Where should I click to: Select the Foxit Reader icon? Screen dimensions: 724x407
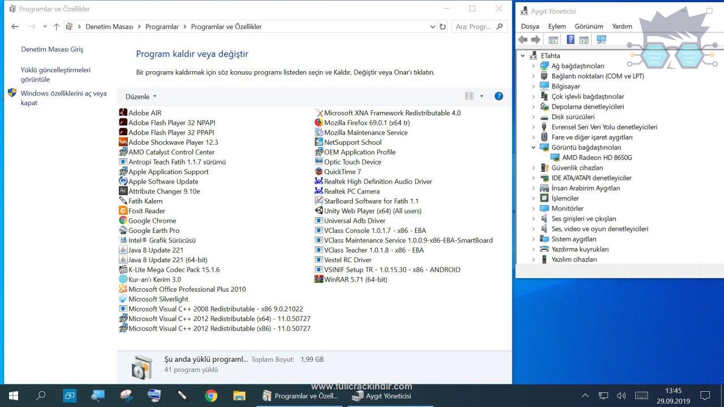point(123,211)
